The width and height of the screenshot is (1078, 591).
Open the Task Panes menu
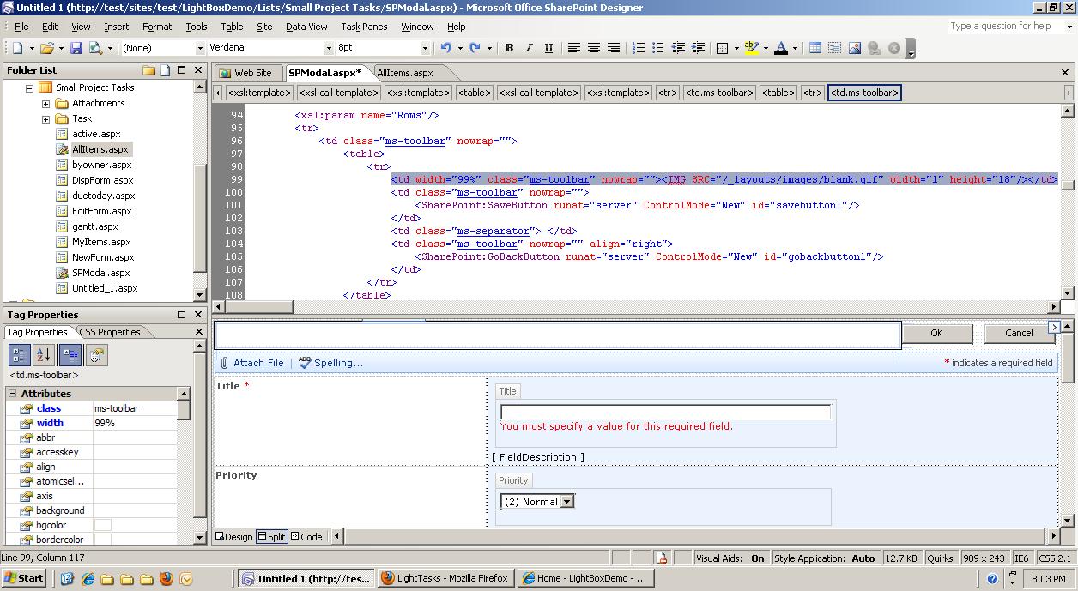click(364, 27)
